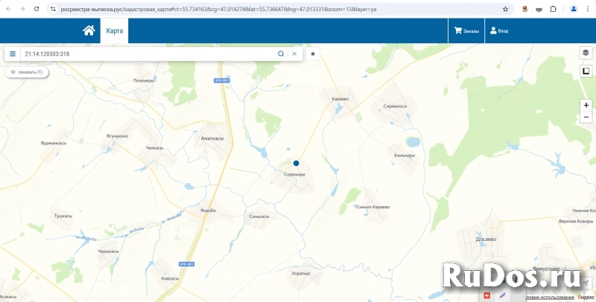Bookmark this page with the star icon
Viewport: 596px width, 302px height.
505,9
